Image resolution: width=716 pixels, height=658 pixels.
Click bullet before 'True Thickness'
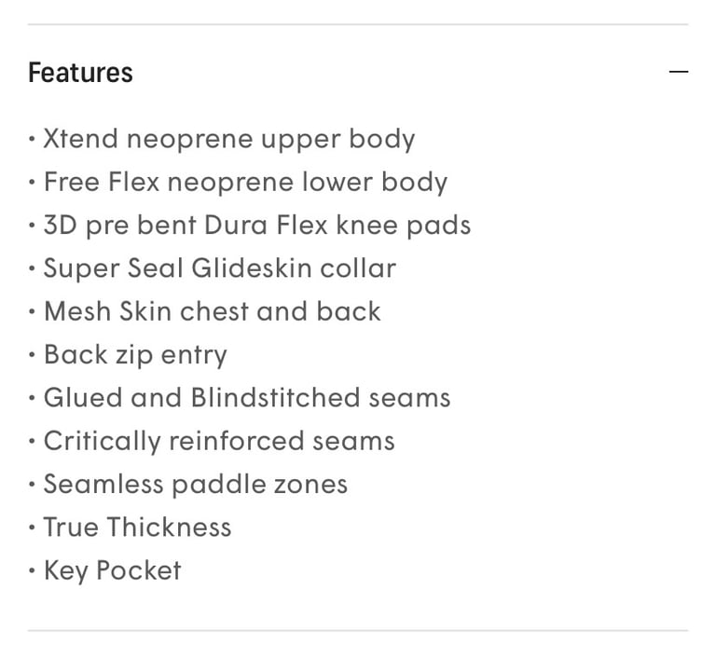[x=32, y=528]
